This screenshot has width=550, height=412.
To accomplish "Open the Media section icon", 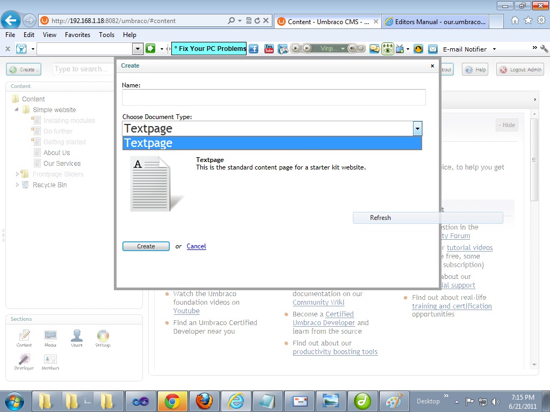I will [50, 337].
